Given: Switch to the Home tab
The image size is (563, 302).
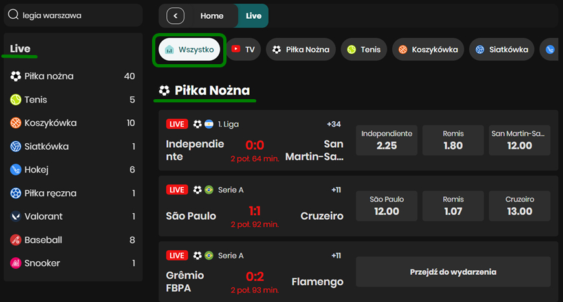Looking at the screenshot, I should [x=212, y=16].
